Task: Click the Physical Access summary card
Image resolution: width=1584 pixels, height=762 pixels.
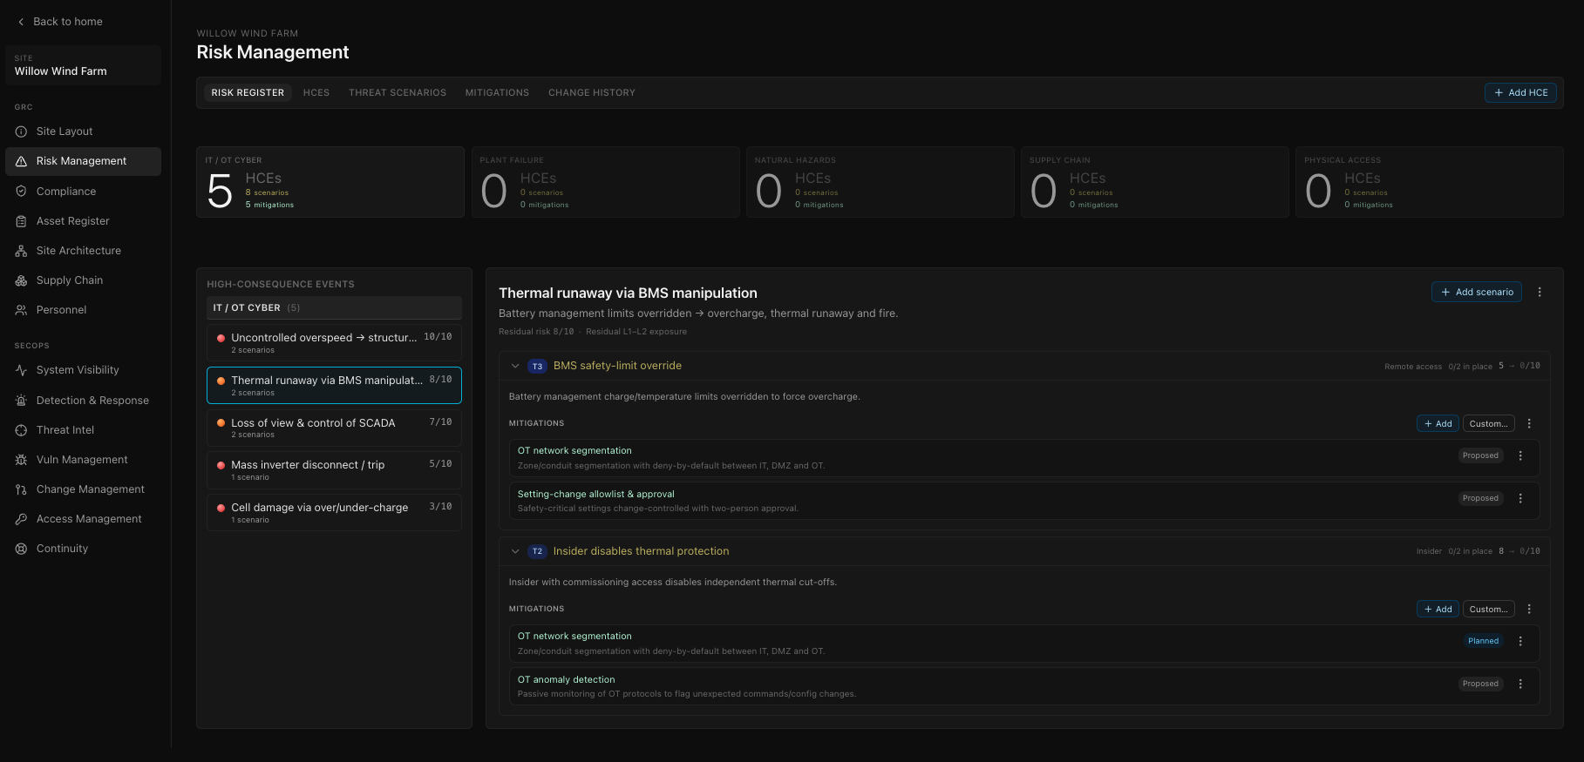Action: tap(1429, 183)
